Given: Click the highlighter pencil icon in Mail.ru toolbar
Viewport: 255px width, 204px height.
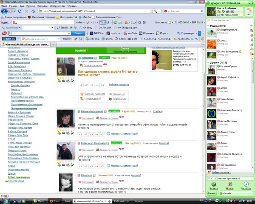Looking at the screenshot, I should (76, 39).
